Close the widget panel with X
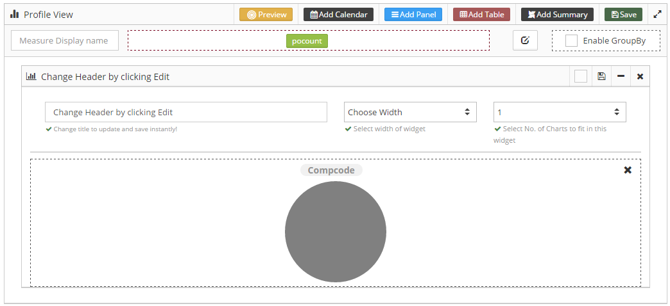Screen dimensions: 670x306 pos(640,77)
